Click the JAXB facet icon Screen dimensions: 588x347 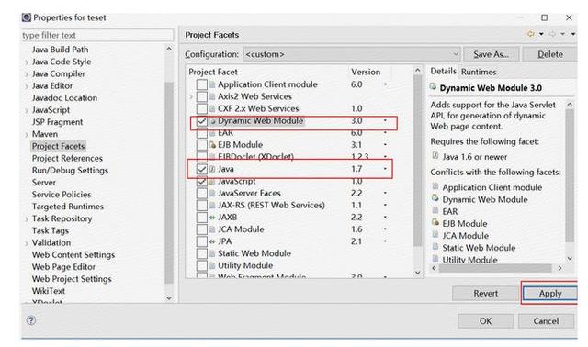[212, 218]
